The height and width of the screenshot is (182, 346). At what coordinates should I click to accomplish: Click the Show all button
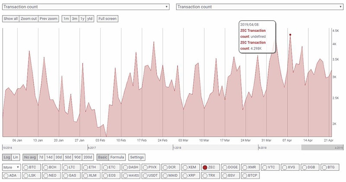coord(10,19)
